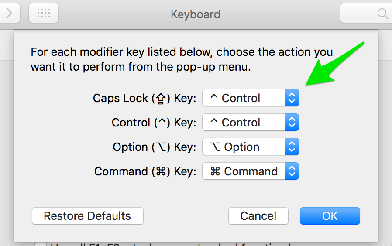Click the blue arrows beside Caps Lock menu
The height and width of the screenshot is (246, 392).
click(292, 98)
